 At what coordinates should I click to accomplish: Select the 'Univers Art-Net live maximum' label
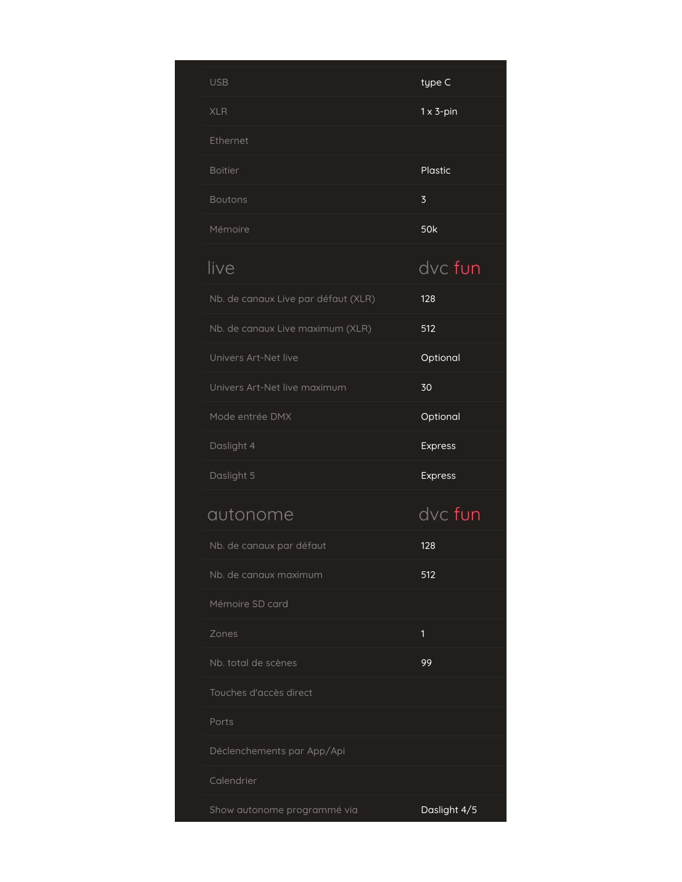click(278, 388)
